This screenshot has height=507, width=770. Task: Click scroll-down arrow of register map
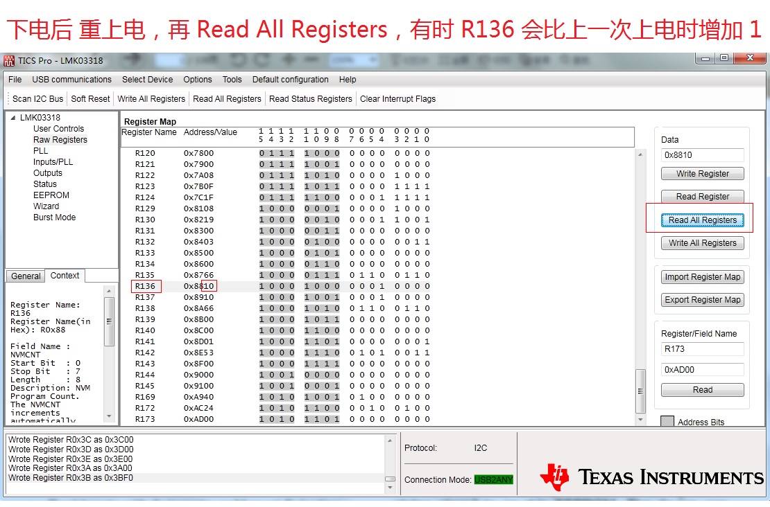pyautogui.click(x=640, y=420)
